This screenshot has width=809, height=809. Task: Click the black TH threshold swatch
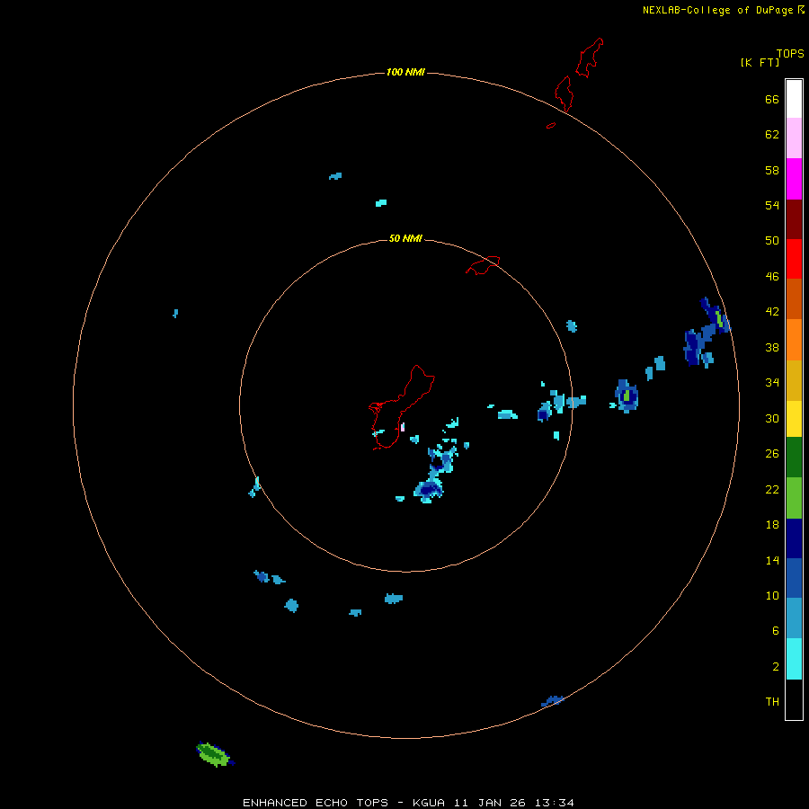point(794,699)
